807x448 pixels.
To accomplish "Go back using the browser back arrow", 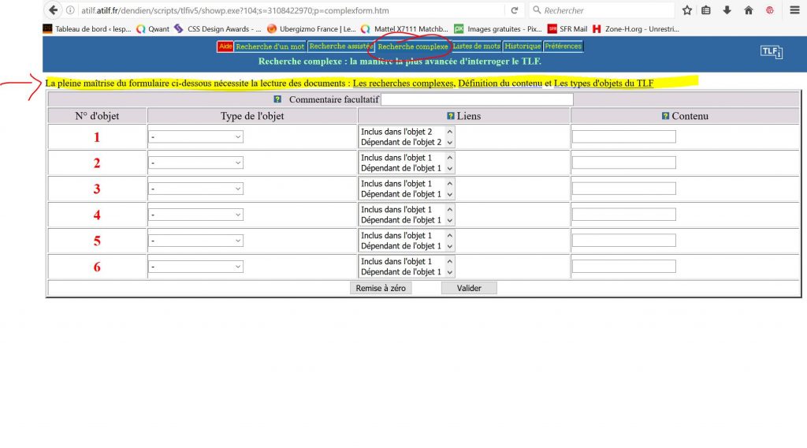I will [53, 10].
